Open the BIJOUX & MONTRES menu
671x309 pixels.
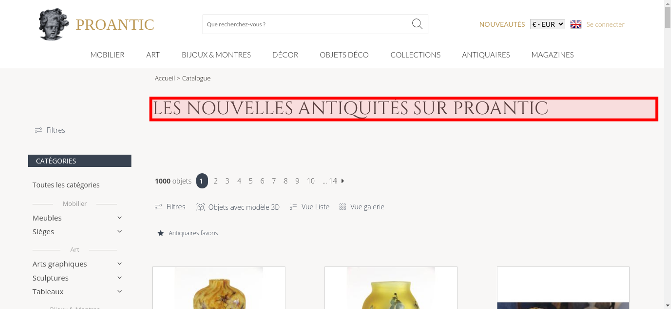(x=216, y=55)
